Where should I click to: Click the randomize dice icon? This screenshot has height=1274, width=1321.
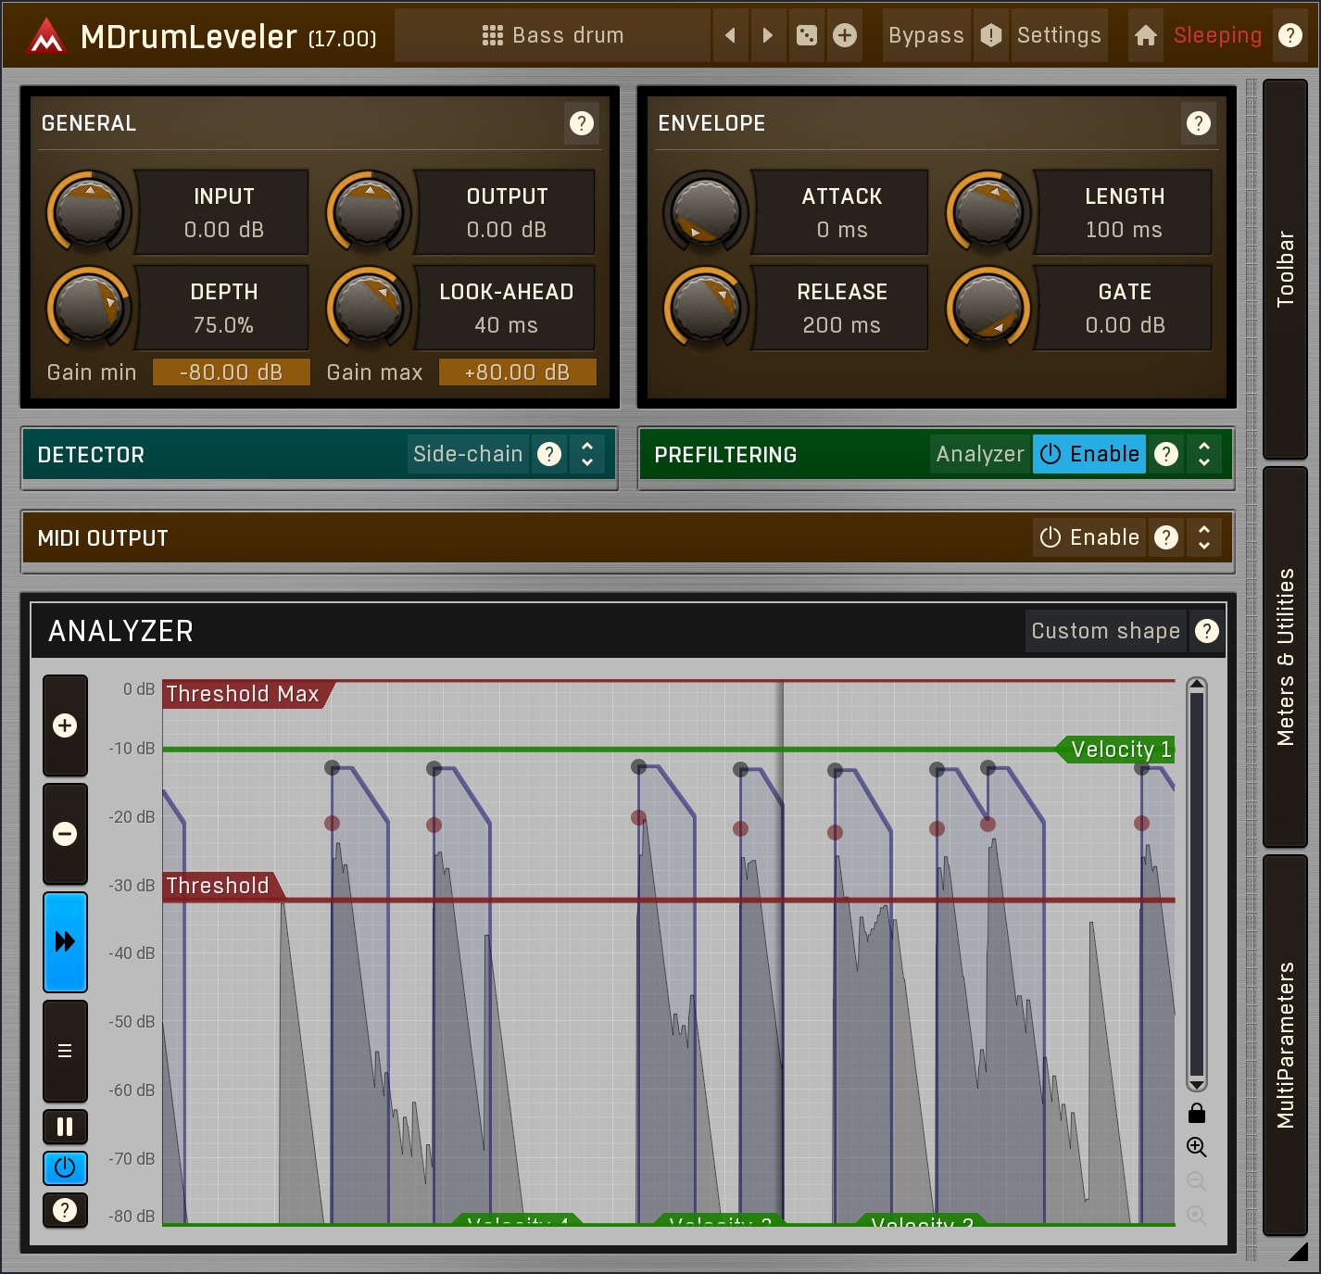pos(807,36)
